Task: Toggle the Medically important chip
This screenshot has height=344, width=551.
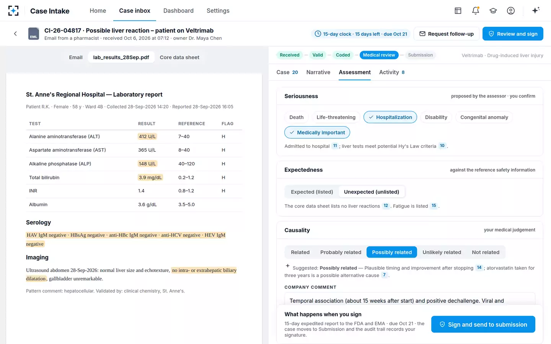Action: [x=317, y=133]
